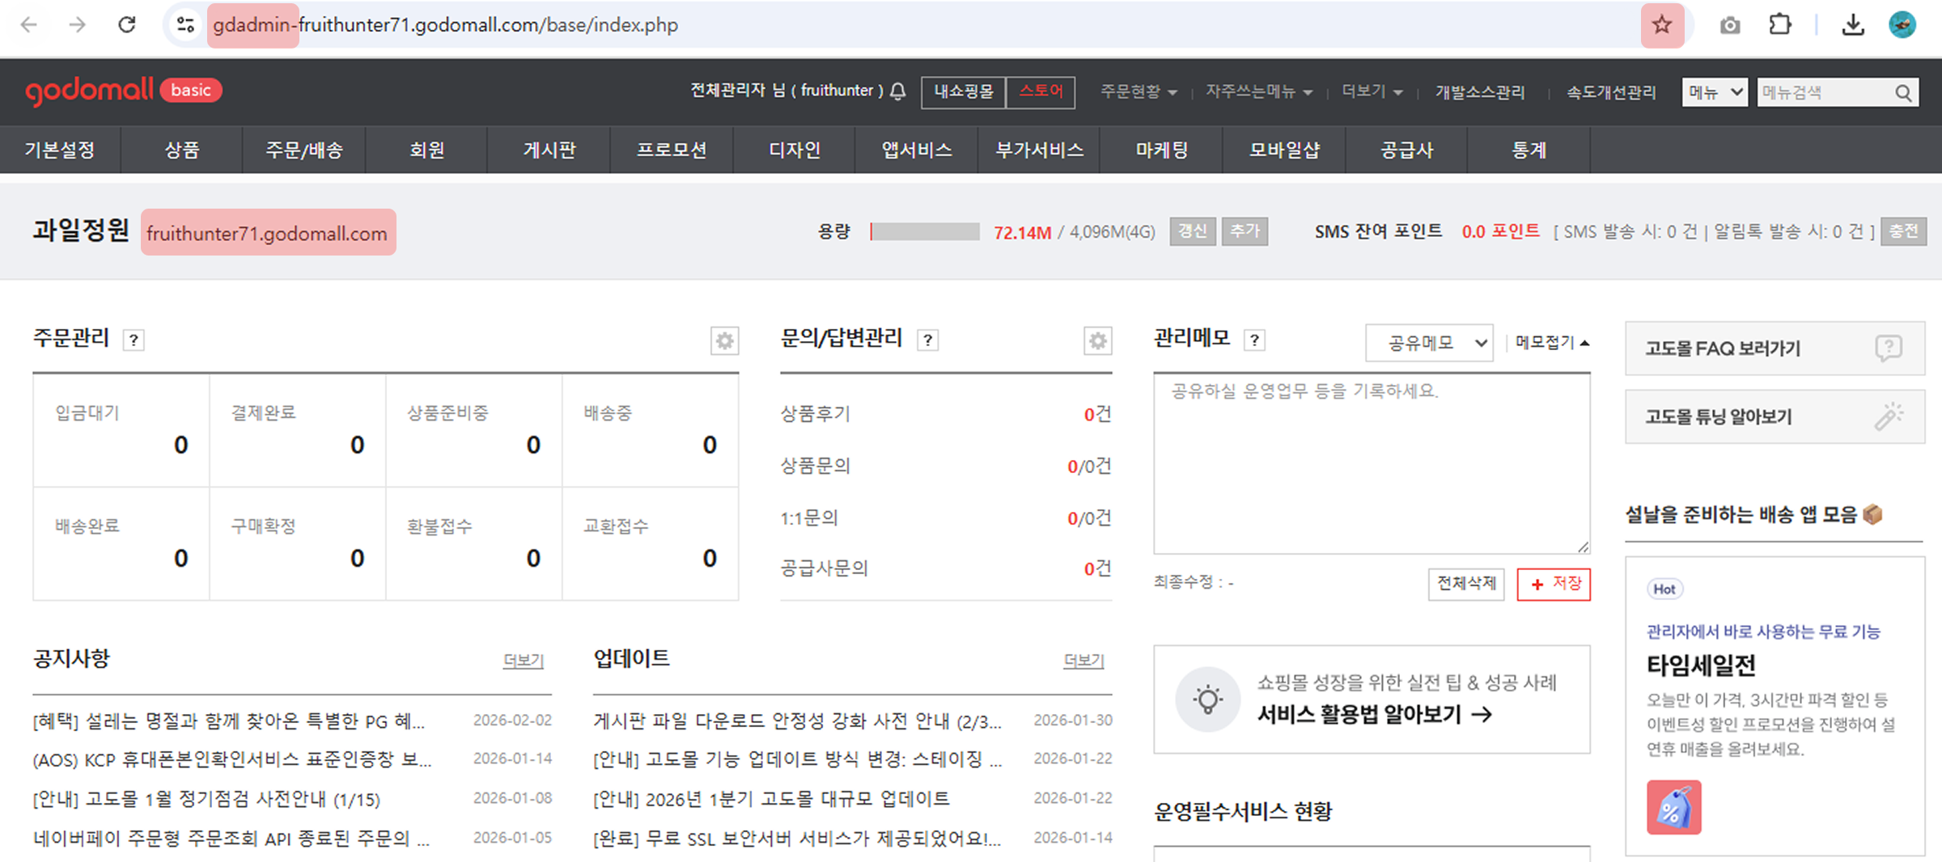
Task: Click inside the shared memo text area
Action: 1370,461
